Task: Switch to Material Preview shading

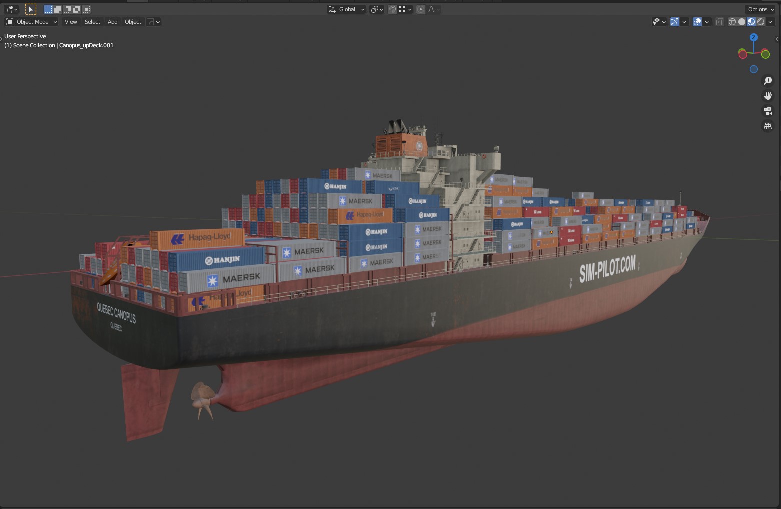Action: 751,22
